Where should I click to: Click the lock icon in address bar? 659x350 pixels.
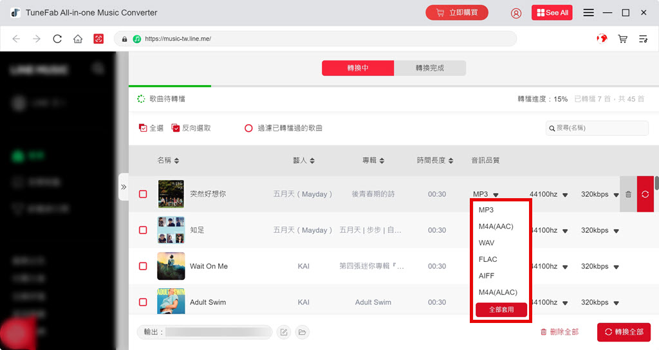[124, 39]
